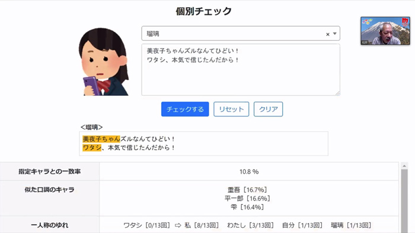Screen dimensions: 415x233
Task: Click the クリア button
Action: pyautogui.click(x=269, y=109)
